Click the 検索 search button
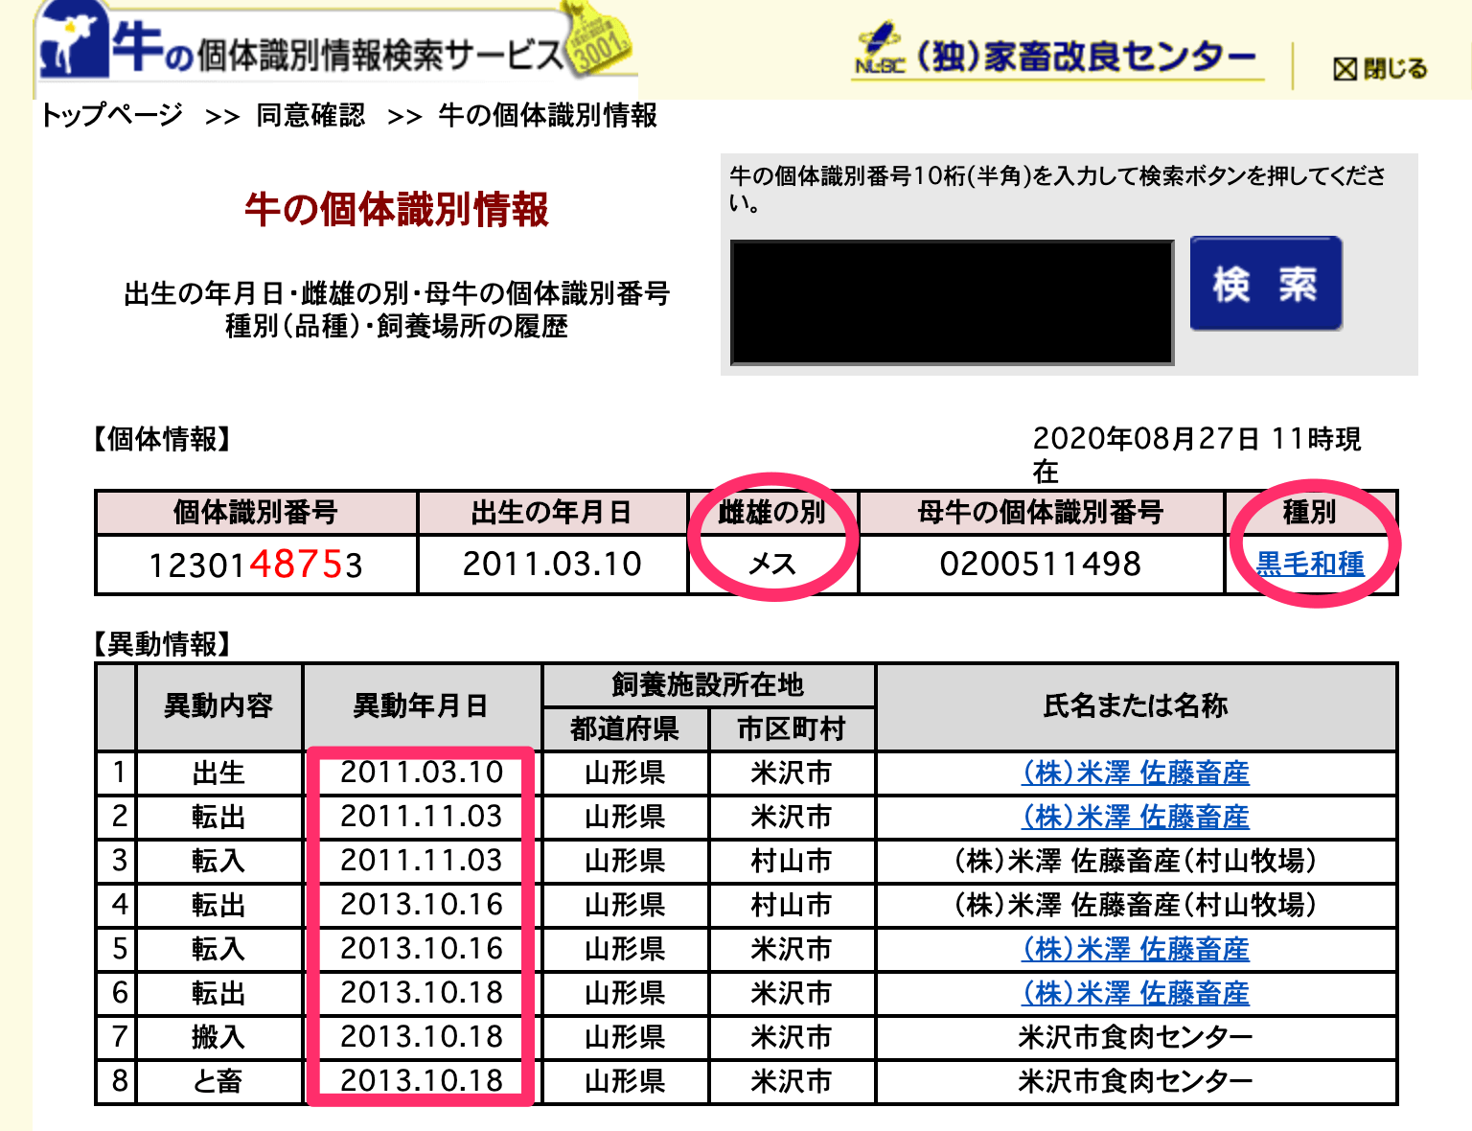Image resolution: width=1472 pixels, height=1131 pixels. point(1265,284)
